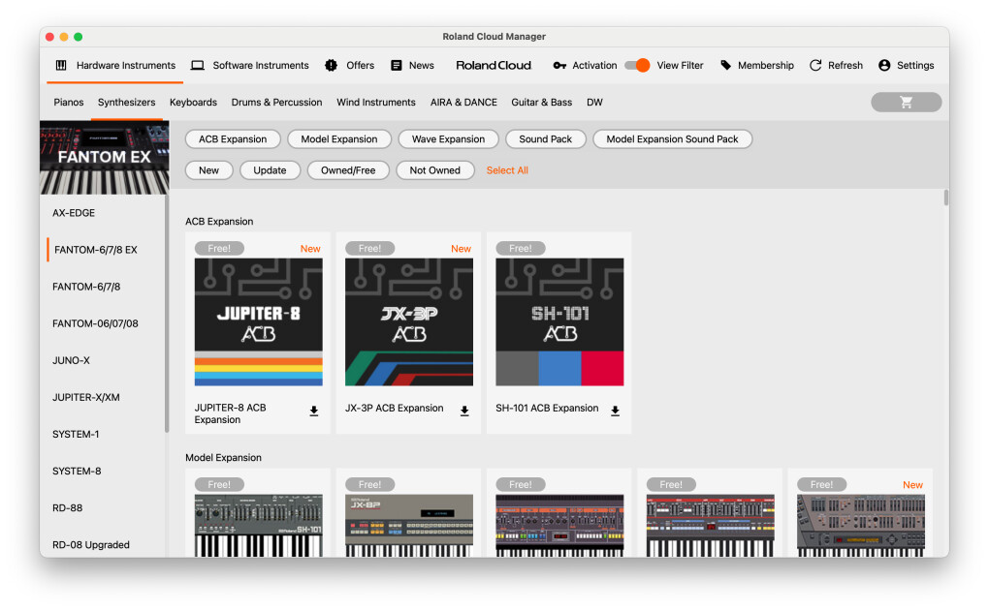Image resolution: width=989 pixels, height=610 pixels.
Task: Open the Membership page
Action: click(x=757, y=65)
